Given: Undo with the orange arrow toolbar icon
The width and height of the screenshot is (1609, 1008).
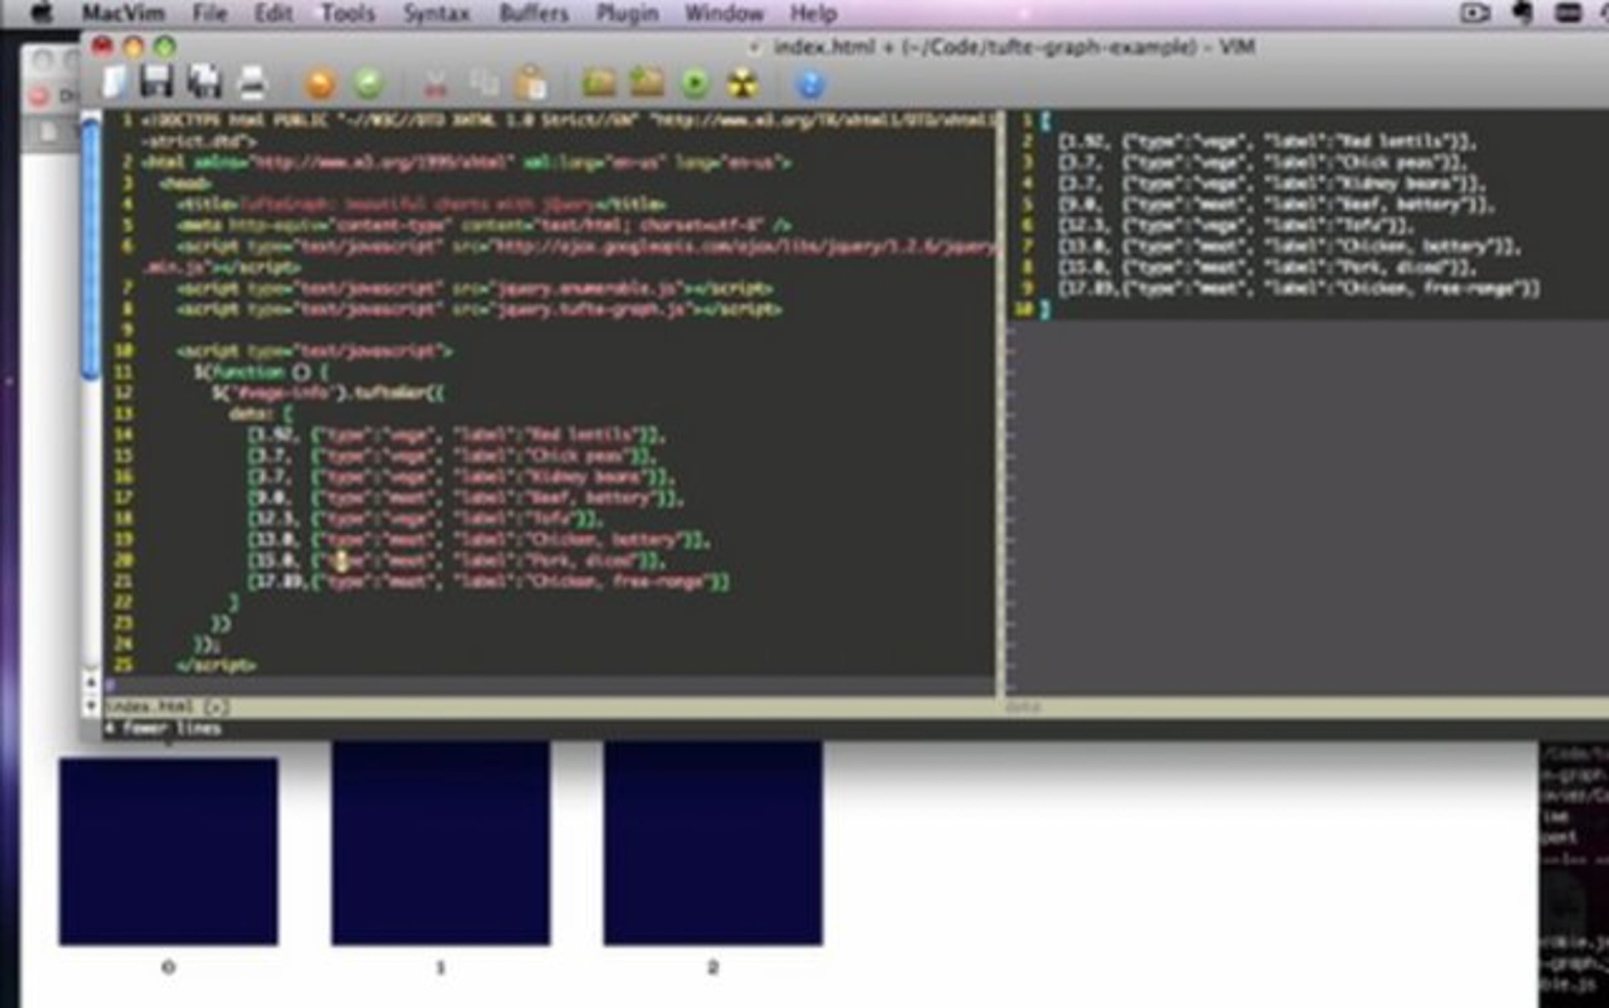Looking at the screenshot, I should click(320, 84).
